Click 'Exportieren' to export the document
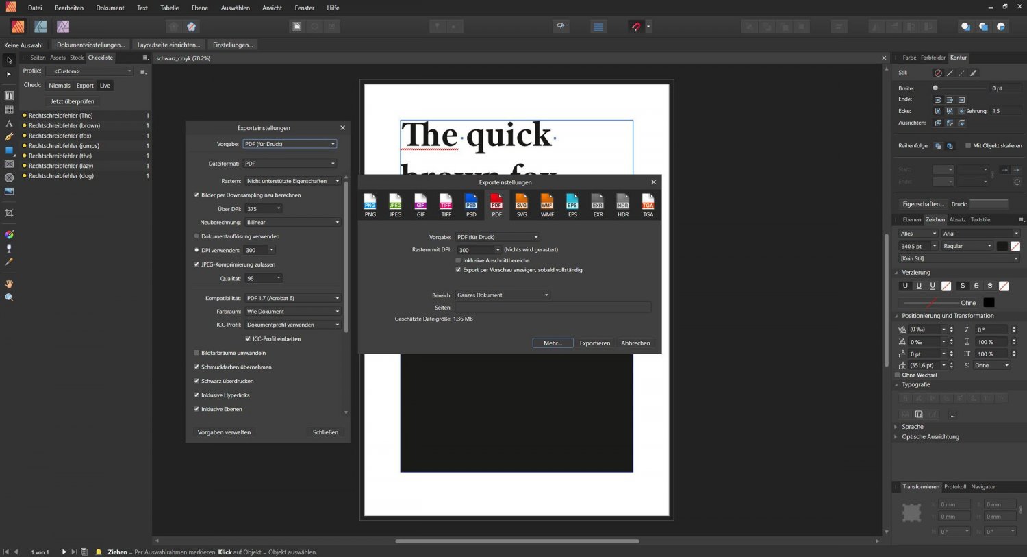This screenshot has width=1027, height=557. point(594,343)
